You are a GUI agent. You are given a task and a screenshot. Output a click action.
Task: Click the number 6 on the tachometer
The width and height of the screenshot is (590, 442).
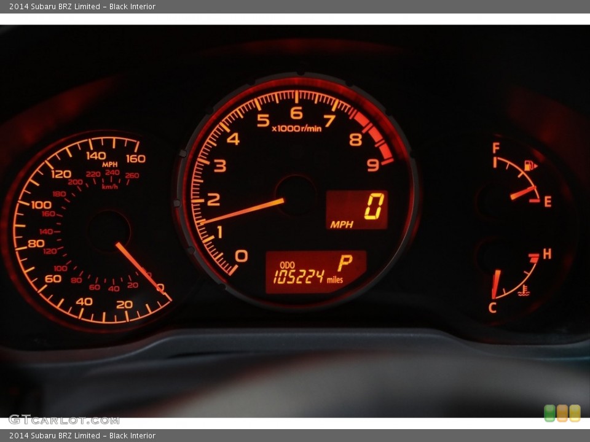tap(296, 113)
